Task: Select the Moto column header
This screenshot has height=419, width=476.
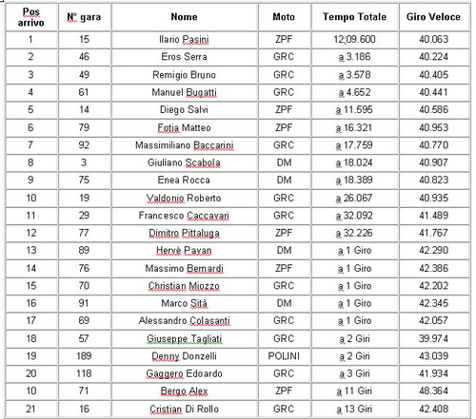Action: click(284, 17)
